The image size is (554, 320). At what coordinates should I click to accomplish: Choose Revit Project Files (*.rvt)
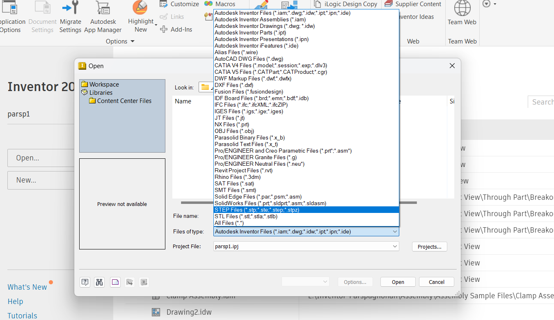(x=306, y=170)
